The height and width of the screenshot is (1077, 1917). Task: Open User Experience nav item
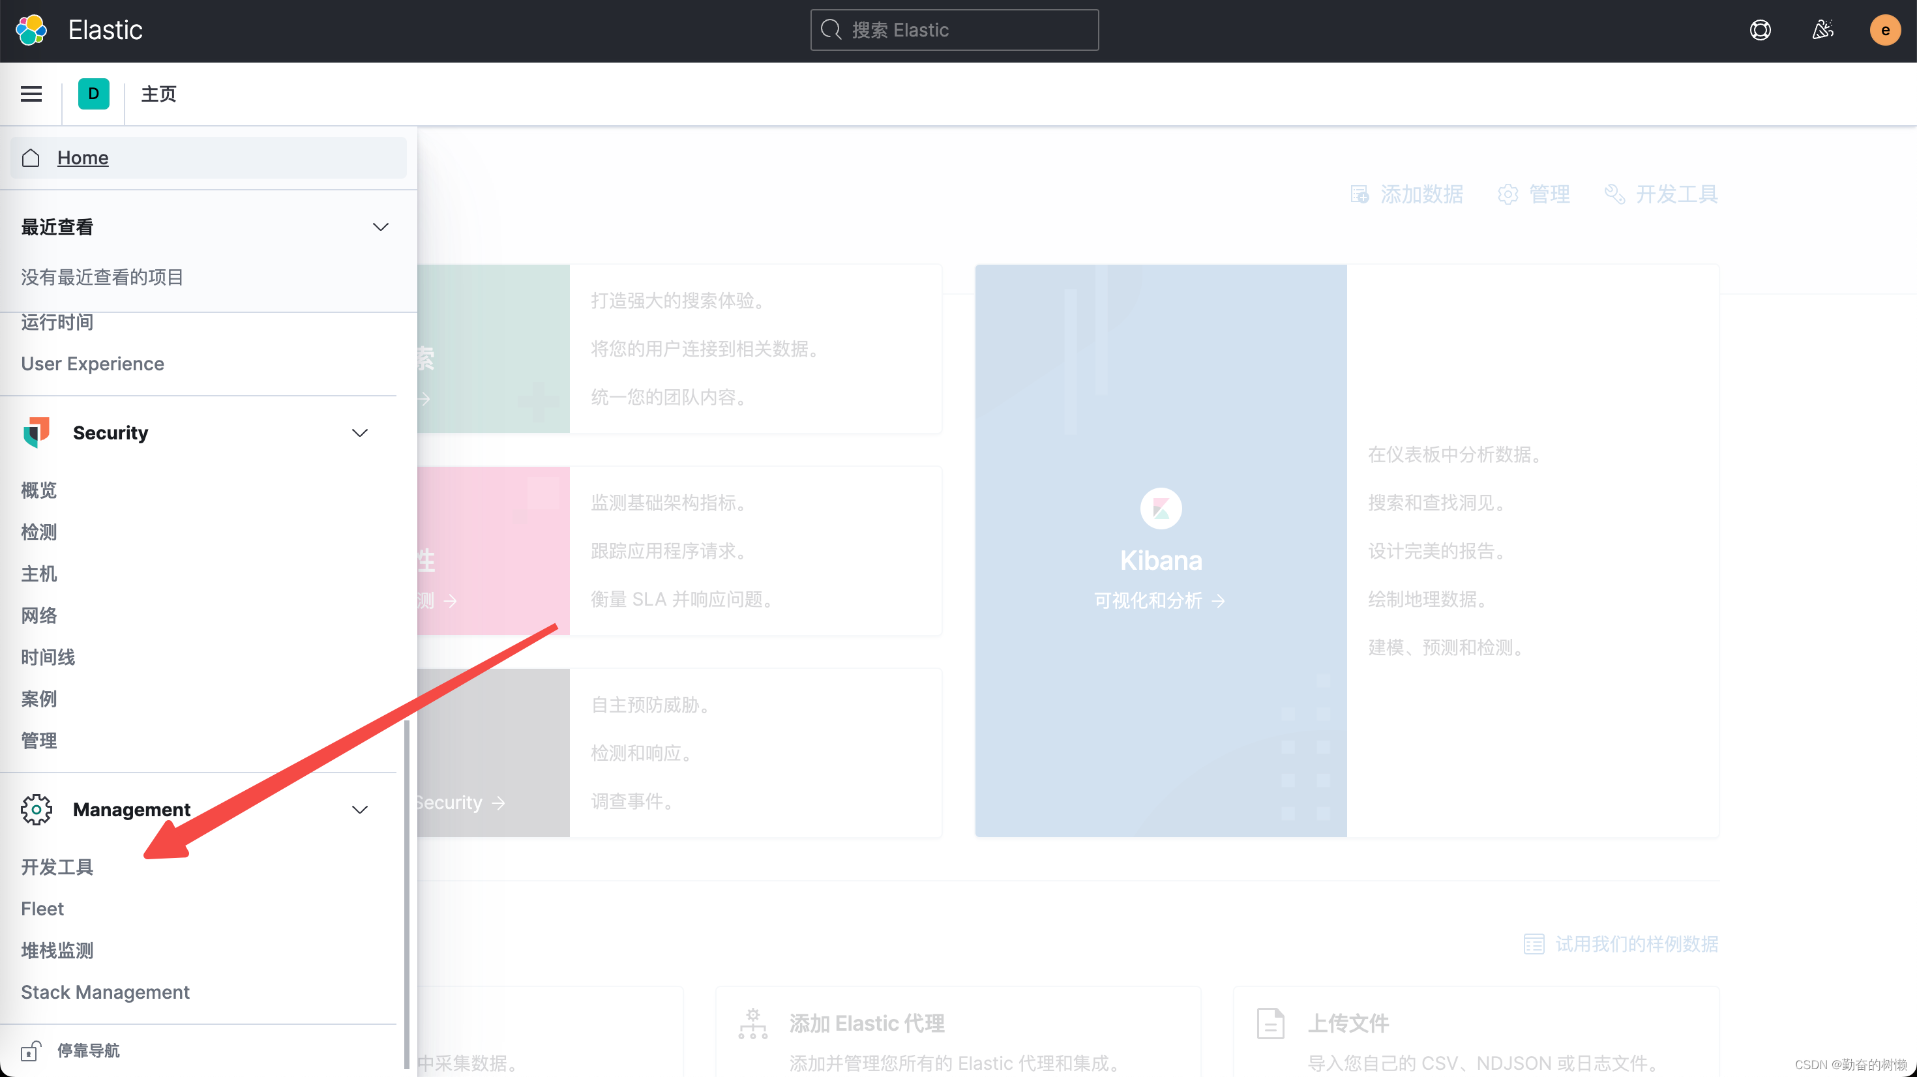(x=93, y=364)
